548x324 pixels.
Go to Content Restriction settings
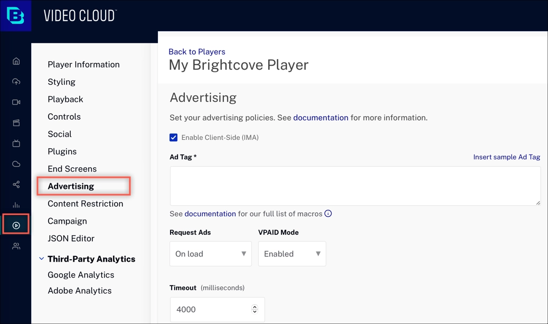(x=85, y=204)
